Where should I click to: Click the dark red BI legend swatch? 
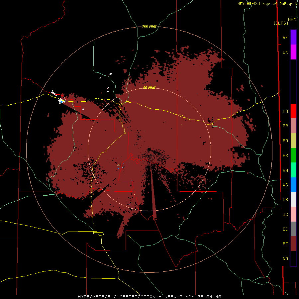pyautogui.click(x=293, y=244)
